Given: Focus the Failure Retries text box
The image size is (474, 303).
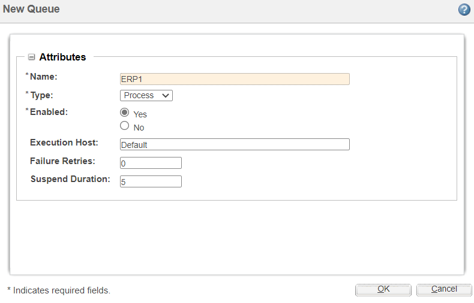Looking at the screenshot, I should (x=151, y=163).
